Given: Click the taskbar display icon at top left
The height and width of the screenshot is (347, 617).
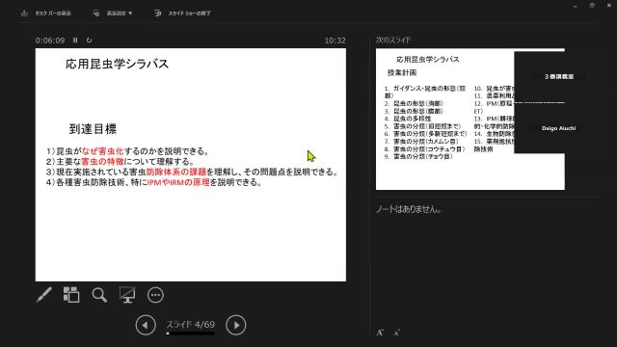Looking at the screenshot, I should tap(24, 13).
